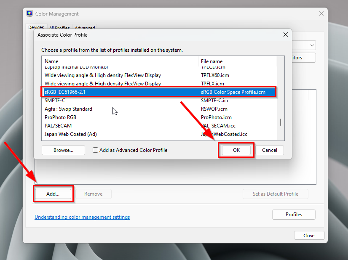Click the Color Management title bar icon
348x260 pixels.
pos(29,13)
